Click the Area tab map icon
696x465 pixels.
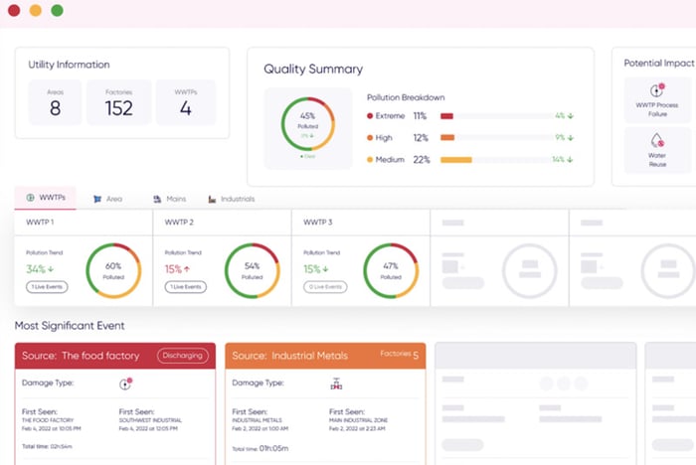pos(97,199)
